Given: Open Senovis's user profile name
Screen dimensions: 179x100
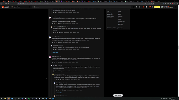Looking at the screenshot, I should pos(53,17).
